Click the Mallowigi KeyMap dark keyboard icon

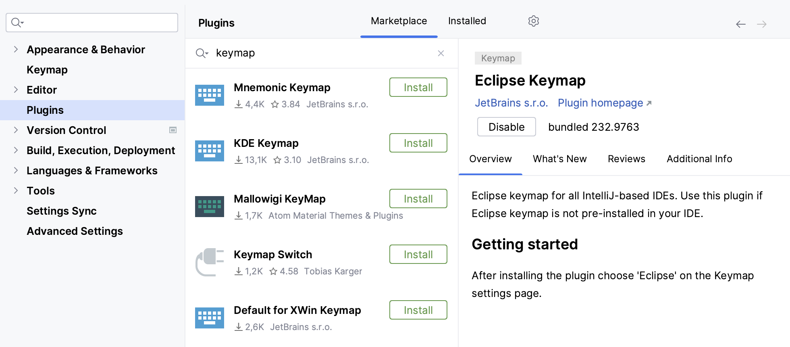coord(210,207)
